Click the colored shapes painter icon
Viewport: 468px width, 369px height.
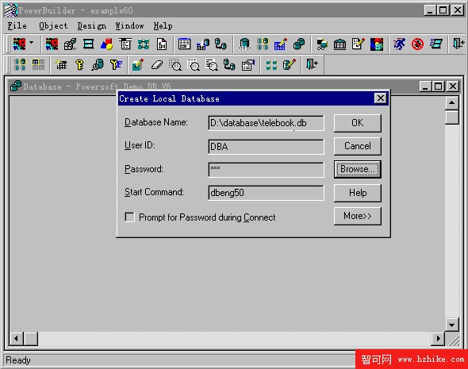coord(107,44)
